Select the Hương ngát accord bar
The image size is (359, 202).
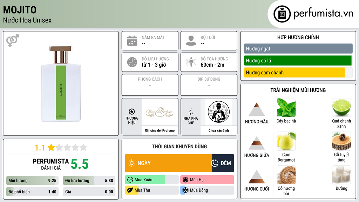point(298,48)
